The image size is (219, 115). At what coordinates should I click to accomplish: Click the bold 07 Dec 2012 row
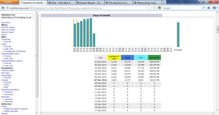pyautogui.click(x=100, y=80)
